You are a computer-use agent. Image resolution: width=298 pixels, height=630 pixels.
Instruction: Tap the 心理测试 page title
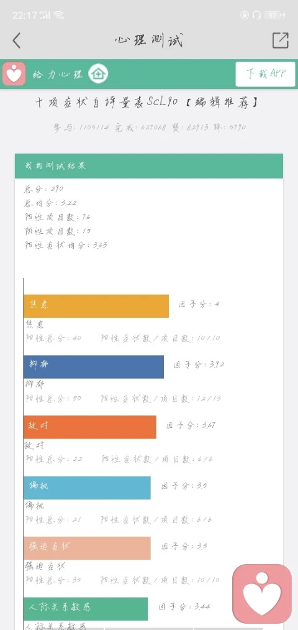pos(149,40)
